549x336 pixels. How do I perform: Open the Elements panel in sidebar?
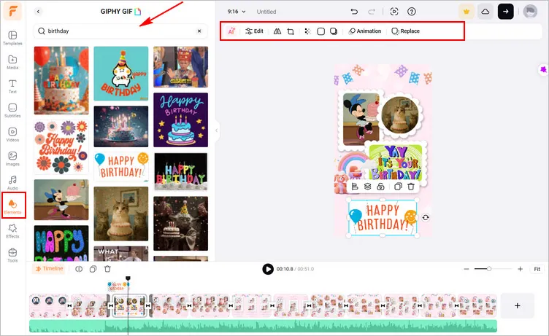pyautogui.click(x=12, y=205)
